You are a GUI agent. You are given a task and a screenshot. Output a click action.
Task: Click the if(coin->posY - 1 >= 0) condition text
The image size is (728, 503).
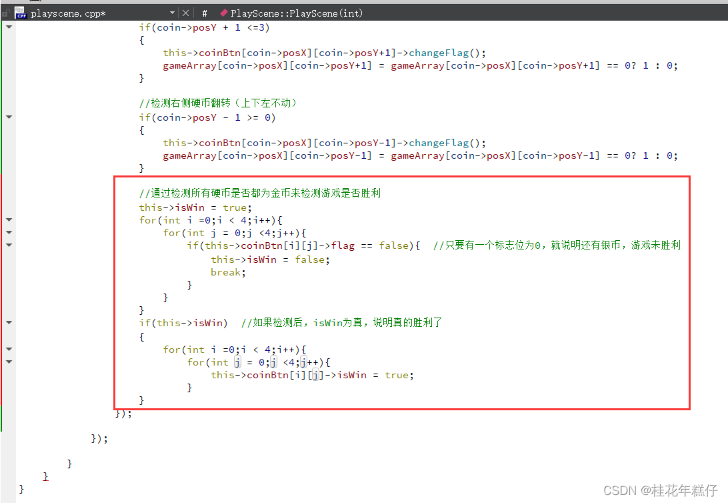[x=207, y=117]
